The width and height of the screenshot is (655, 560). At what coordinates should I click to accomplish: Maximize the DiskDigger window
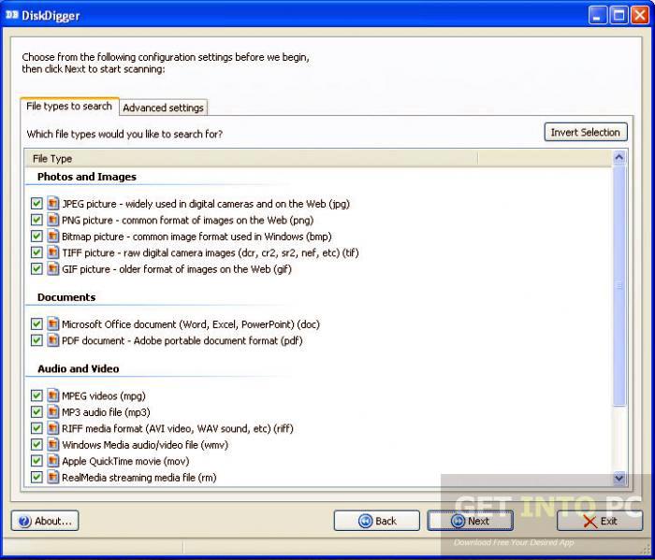[x=619, y=15]
